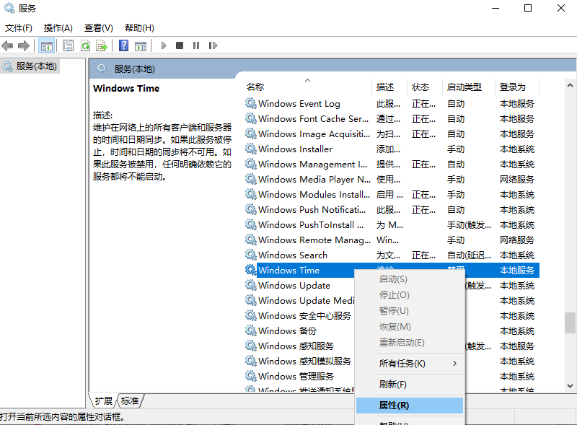Click the Refresh toolbar icon

point(85,45)
